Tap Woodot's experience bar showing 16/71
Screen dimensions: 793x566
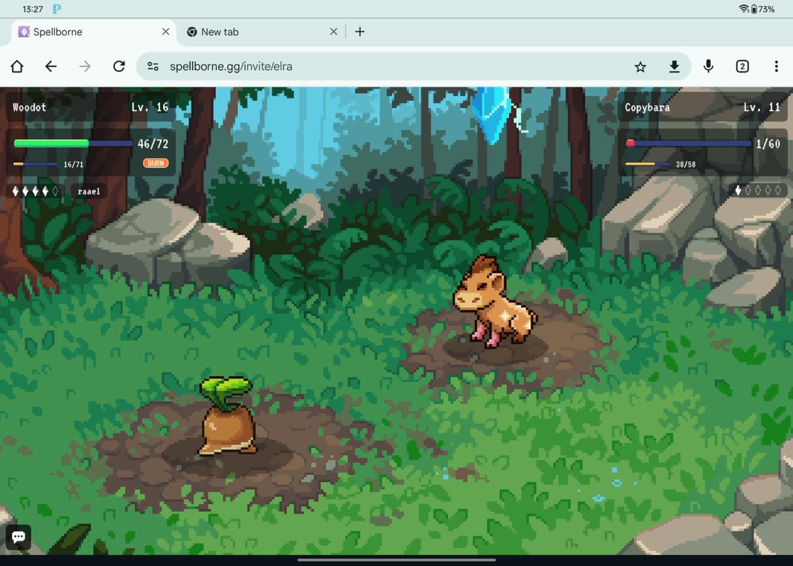point(36,164)
